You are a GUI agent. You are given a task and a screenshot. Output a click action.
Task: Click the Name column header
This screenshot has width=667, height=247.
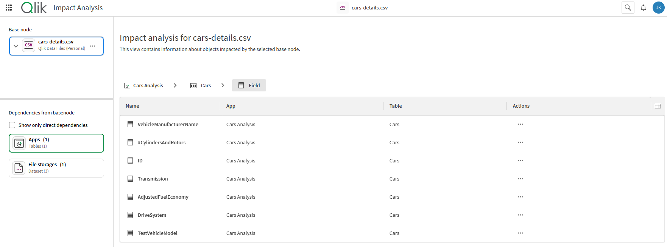(132, 106)
